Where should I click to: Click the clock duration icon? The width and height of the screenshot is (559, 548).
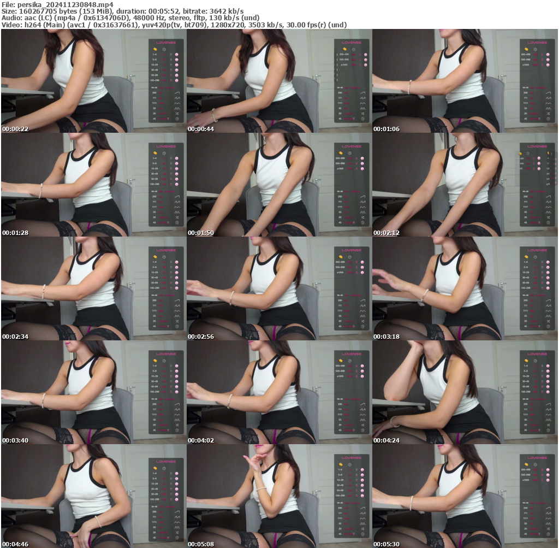click(x=164, y=50)
